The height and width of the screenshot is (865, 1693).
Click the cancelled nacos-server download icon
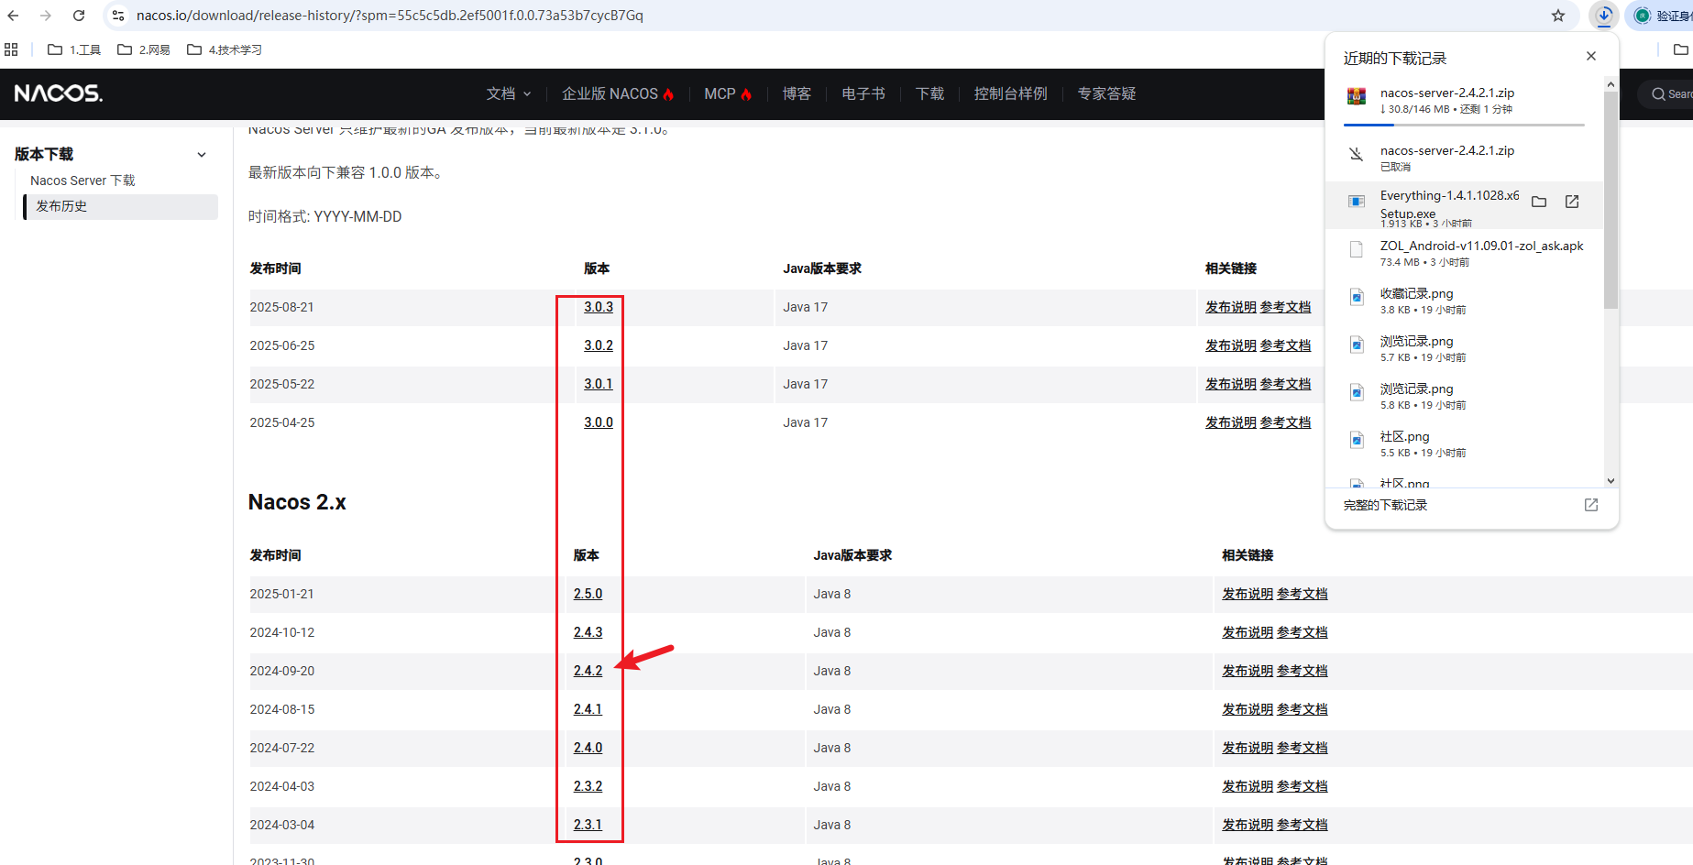pos(1357,154)
